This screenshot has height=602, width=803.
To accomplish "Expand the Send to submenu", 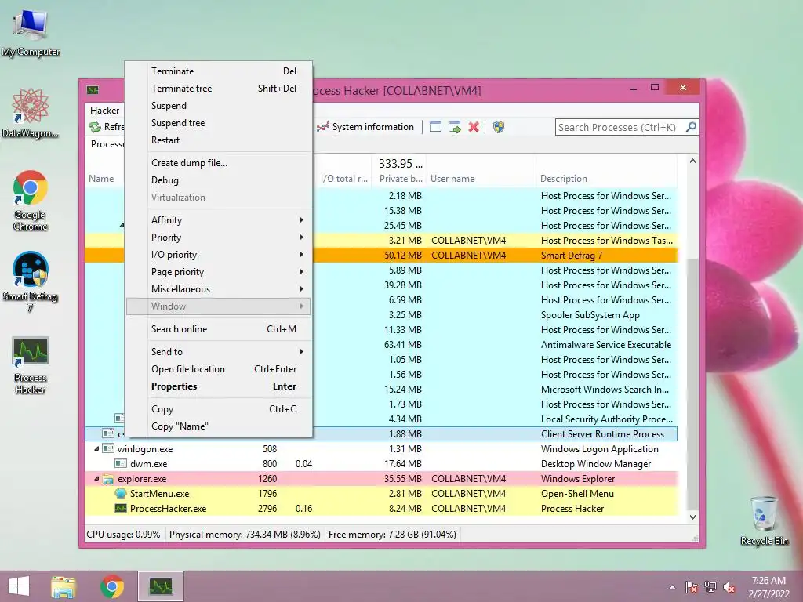I will (220, 352).
